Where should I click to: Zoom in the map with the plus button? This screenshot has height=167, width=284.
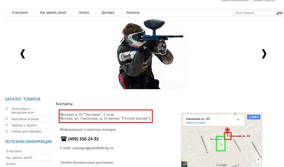pyautogui.click(x=258, y=160)
